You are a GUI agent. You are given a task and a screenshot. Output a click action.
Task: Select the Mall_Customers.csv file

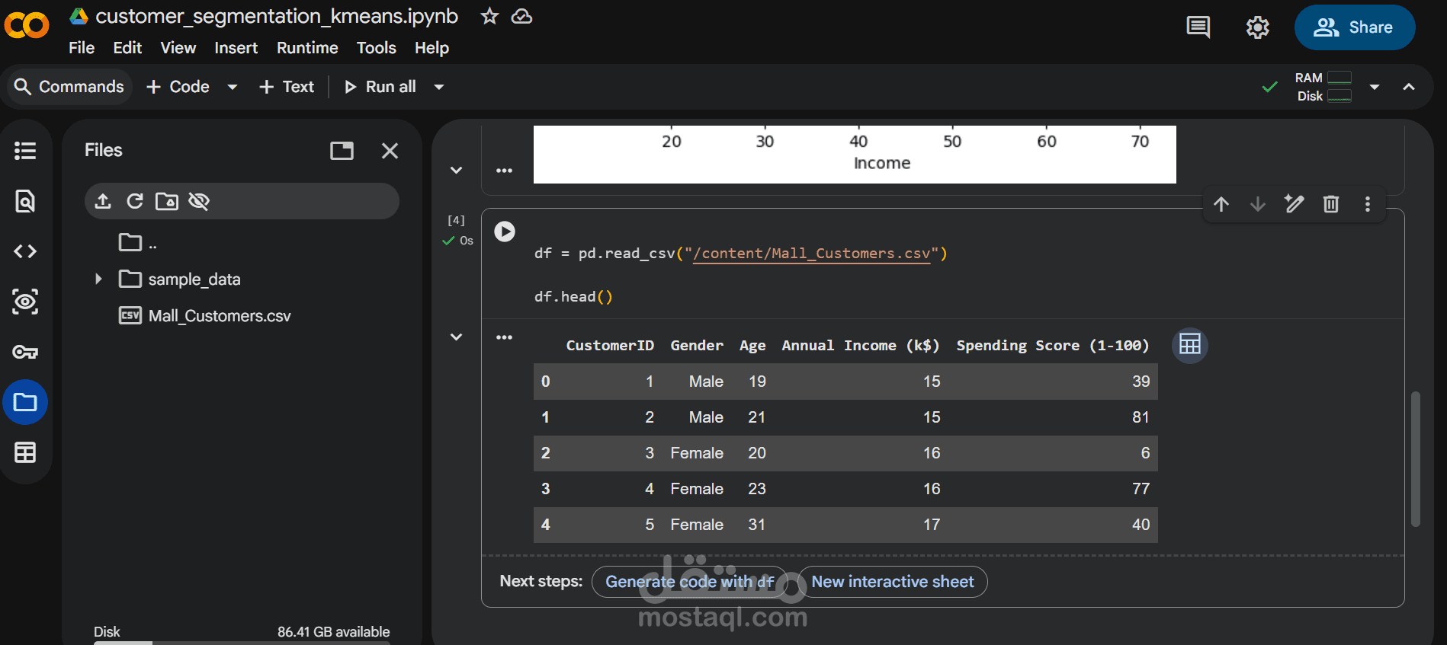(x=219, y=316)
